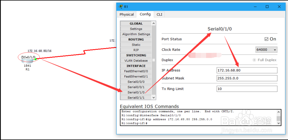This screenshot has height=140, width=288.
Task: Select Serial0/1/0 interface
Action: pos(136,92)
